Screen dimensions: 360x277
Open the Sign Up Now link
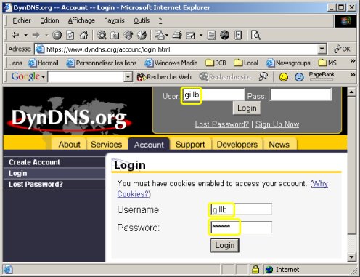277,124
